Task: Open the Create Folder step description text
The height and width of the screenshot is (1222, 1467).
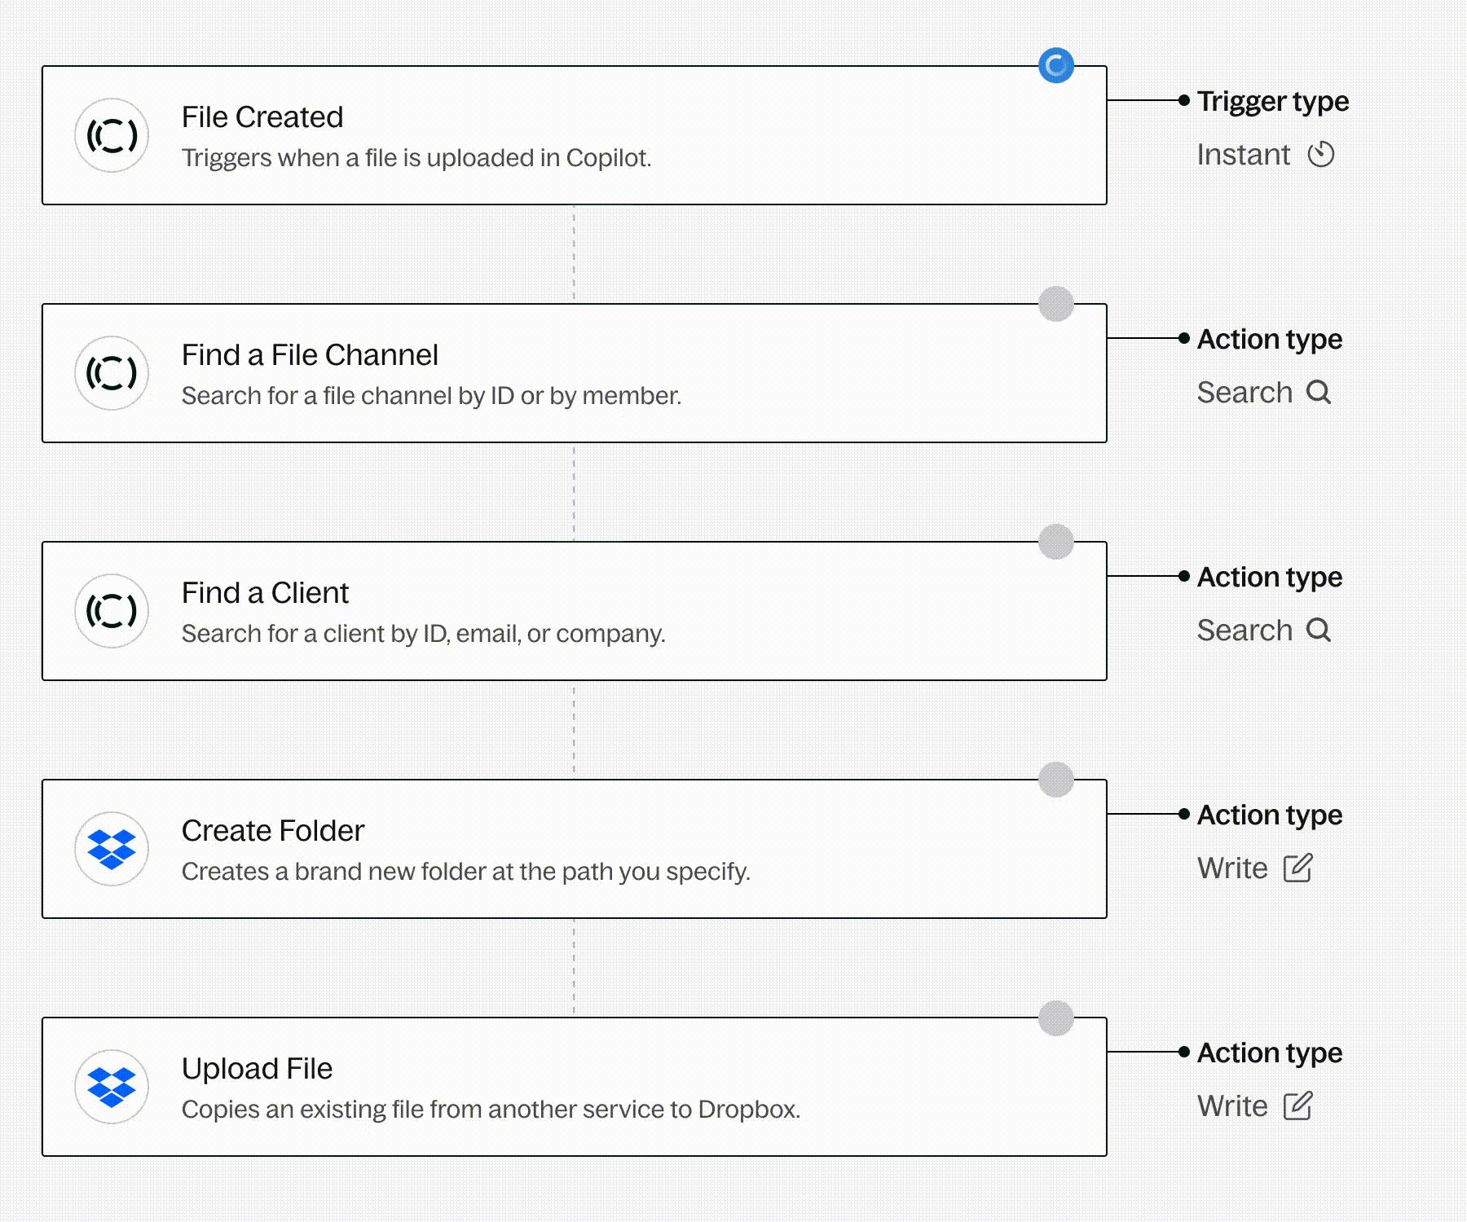Action: (x=465, y=872)
